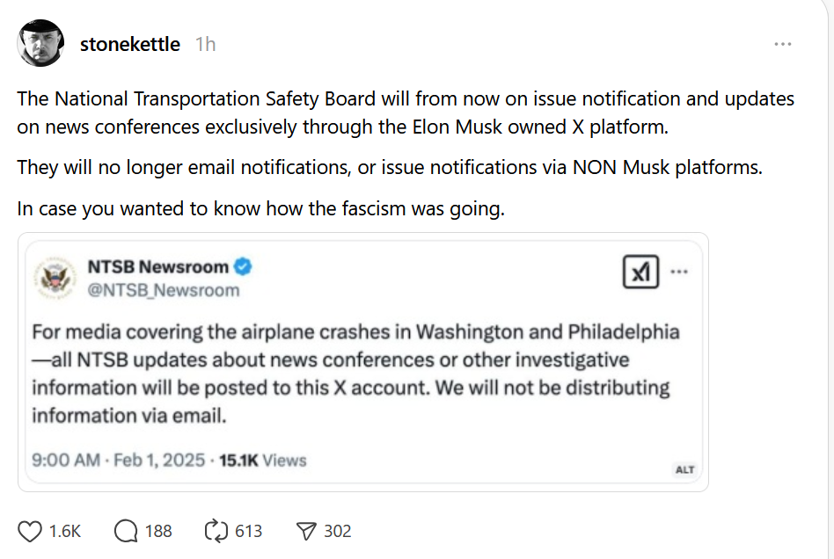834x559 pixels.
Task: Share the post with the paper plane icon
Action: (305, 531)
